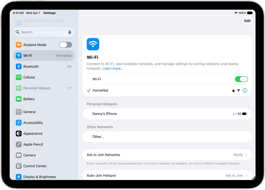Tap the Airplane Mode orange icon

pos(19,45)
